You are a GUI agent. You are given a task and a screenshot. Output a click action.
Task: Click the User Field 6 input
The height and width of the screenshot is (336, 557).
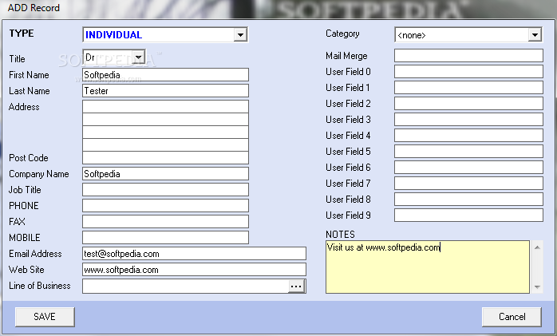pos(468,168)
